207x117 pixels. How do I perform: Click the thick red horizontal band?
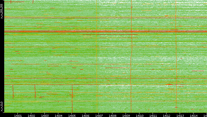pyautogui.click(x=104, y=31)
